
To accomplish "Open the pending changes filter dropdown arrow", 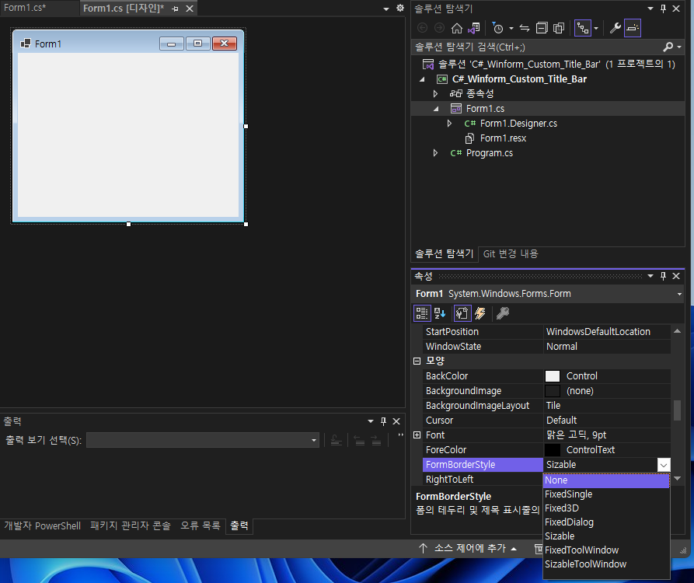I will pos(511,28).
